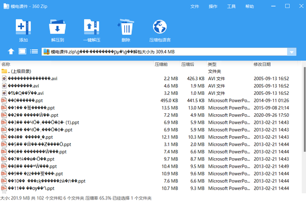Click icon of 495.0 KB ppt file

[x=4, y=100]
